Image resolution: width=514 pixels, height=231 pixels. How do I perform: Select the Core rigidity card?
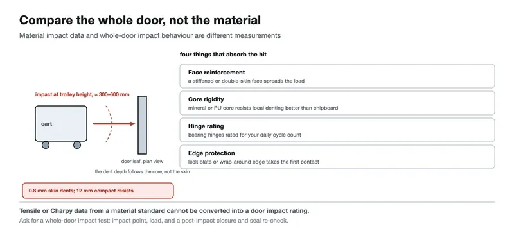[337, 103]
